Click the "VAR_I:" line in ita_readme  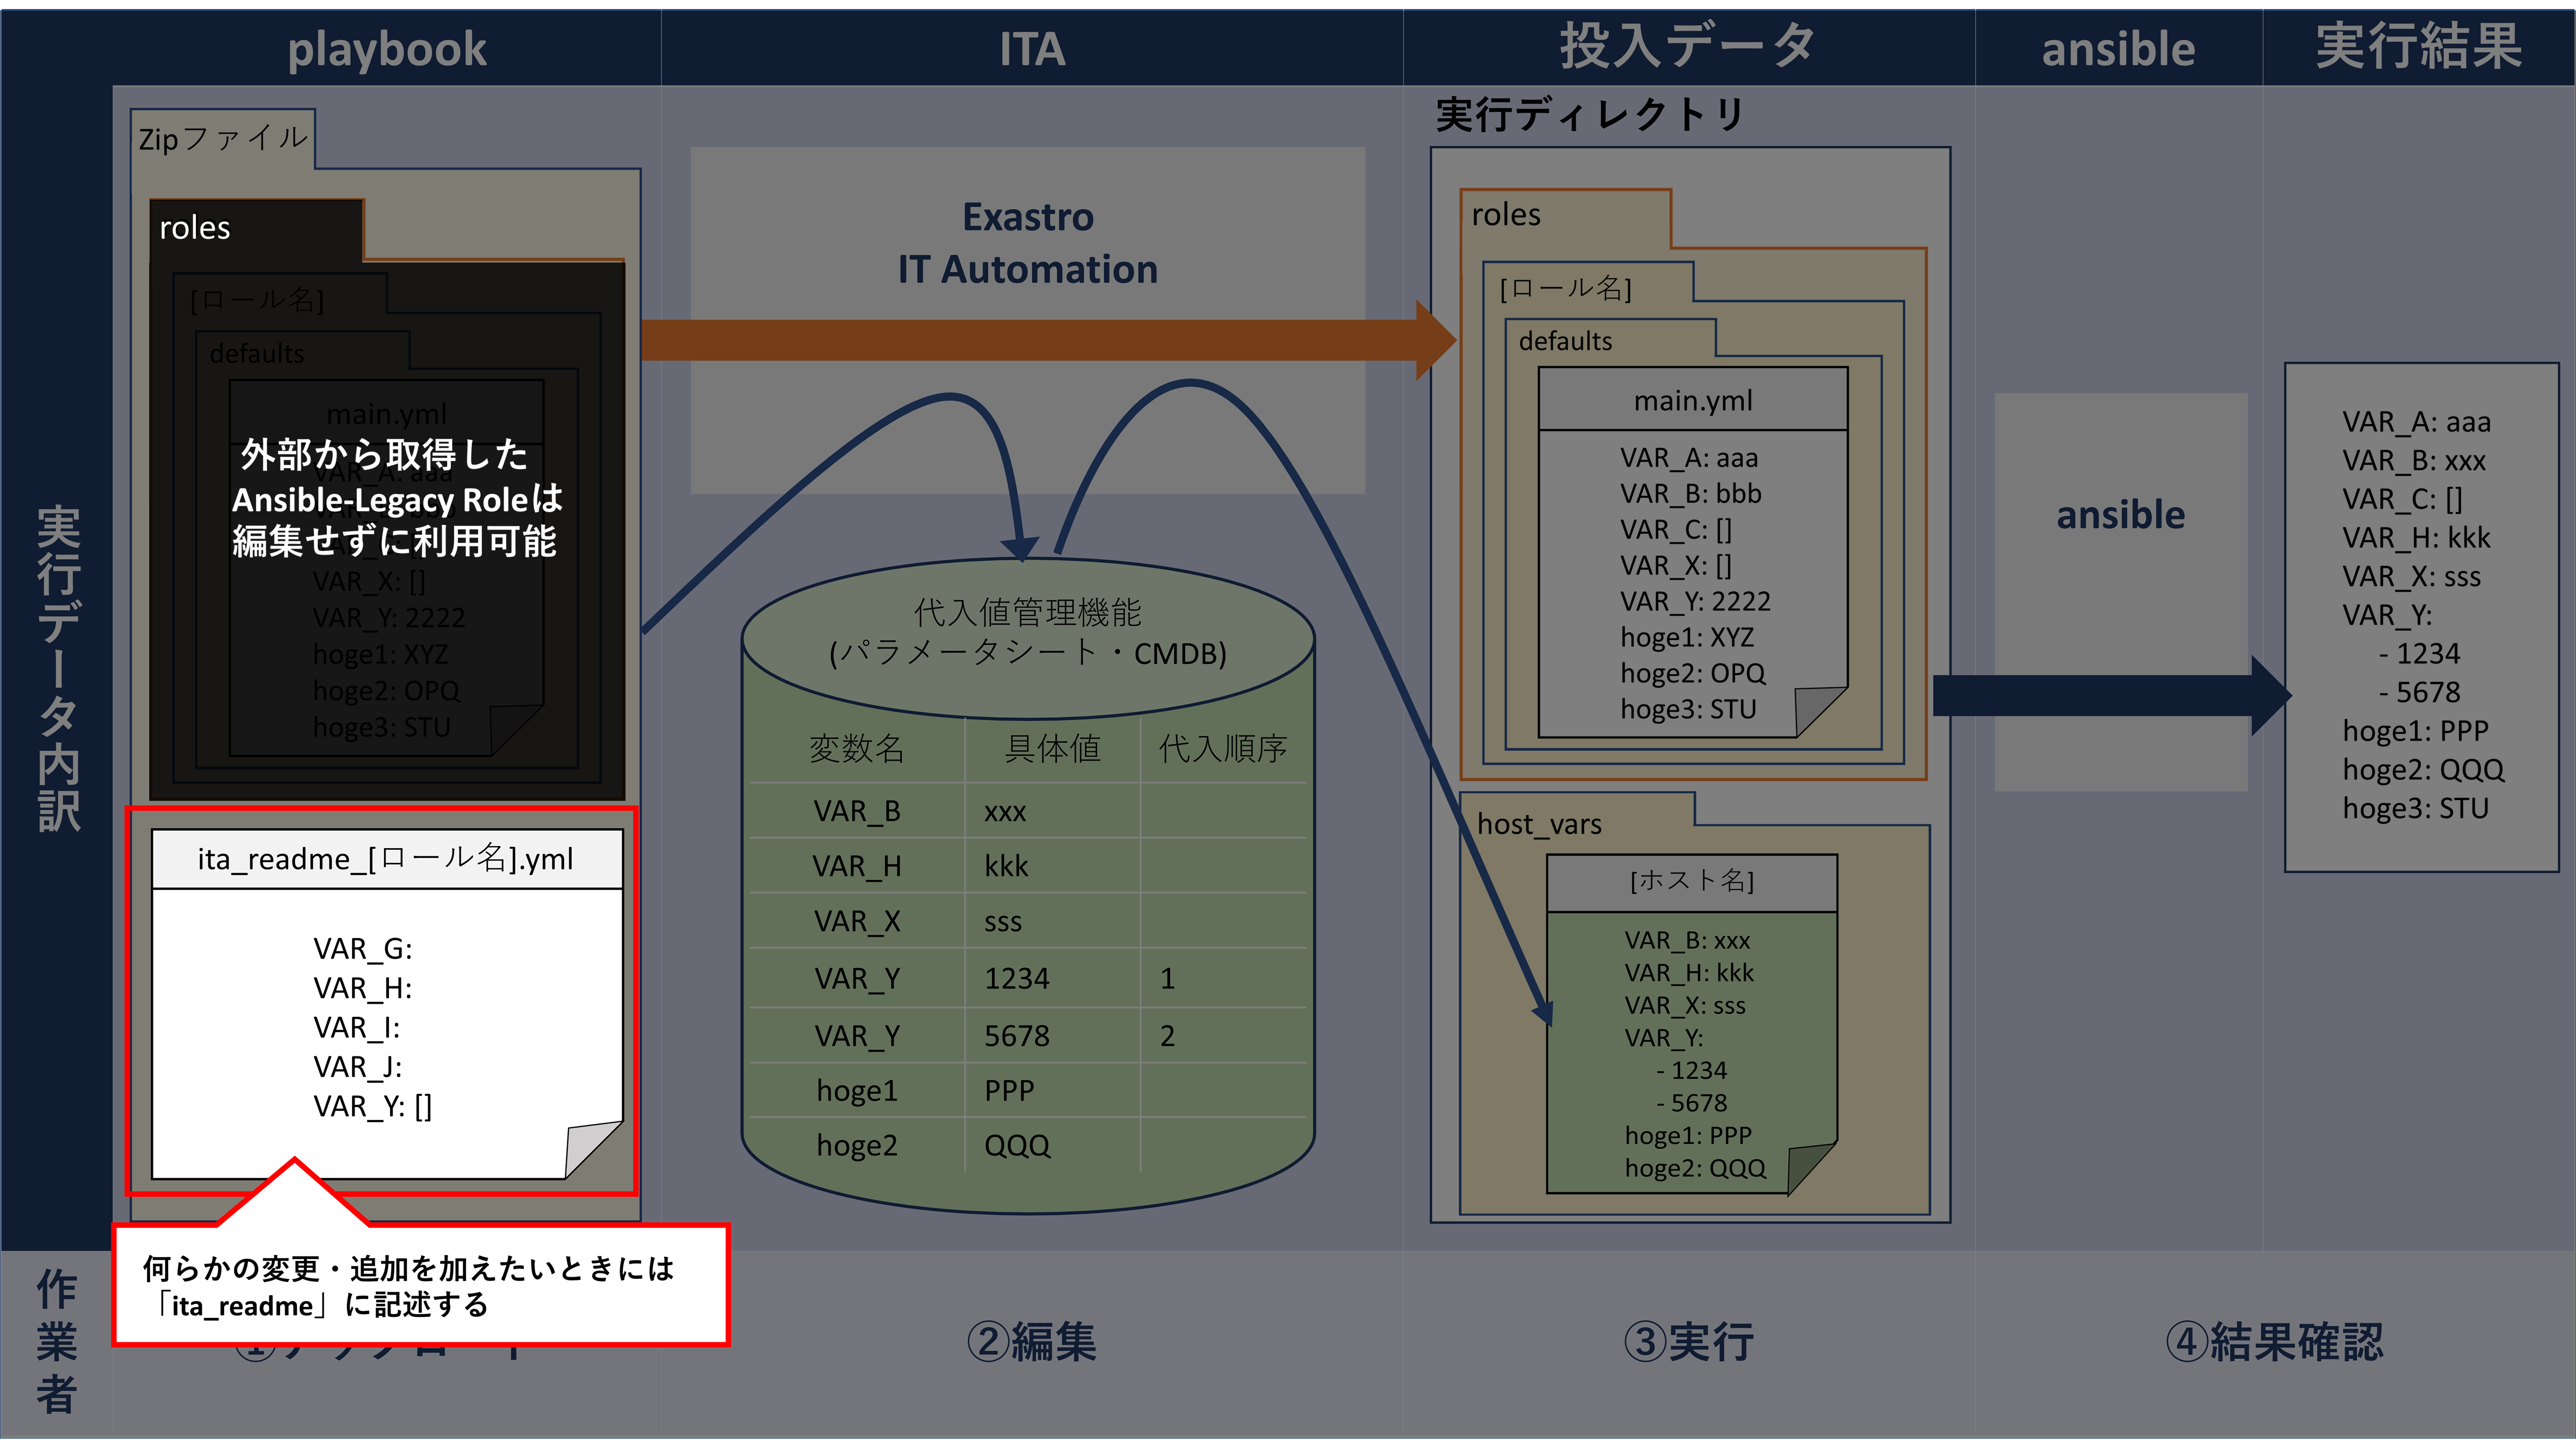356,1027
